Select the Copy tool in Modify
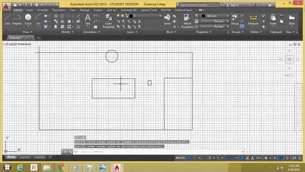This screenshot has height=172, width=305. (56, 21)
